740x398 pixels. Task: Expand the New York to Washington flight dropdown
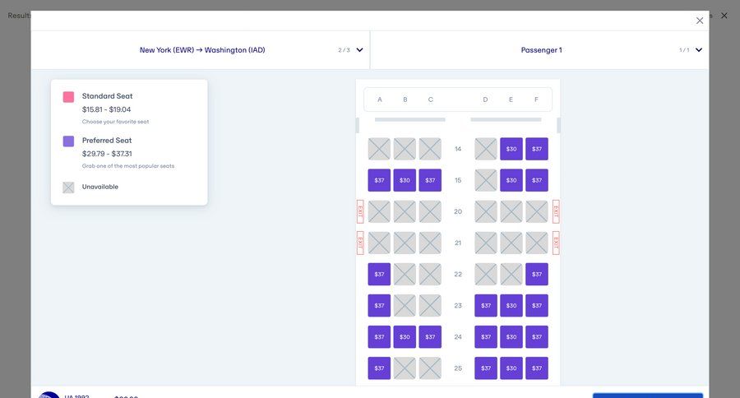(359, 50)
